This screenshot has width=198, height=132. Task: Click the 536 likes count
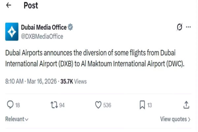pyautogui.click(x=107, y=105)
